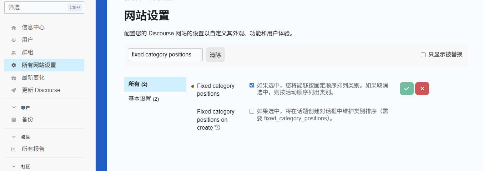Click the users icon beside 用户
This screenshot has width=483, height=171.
point(14,40)
